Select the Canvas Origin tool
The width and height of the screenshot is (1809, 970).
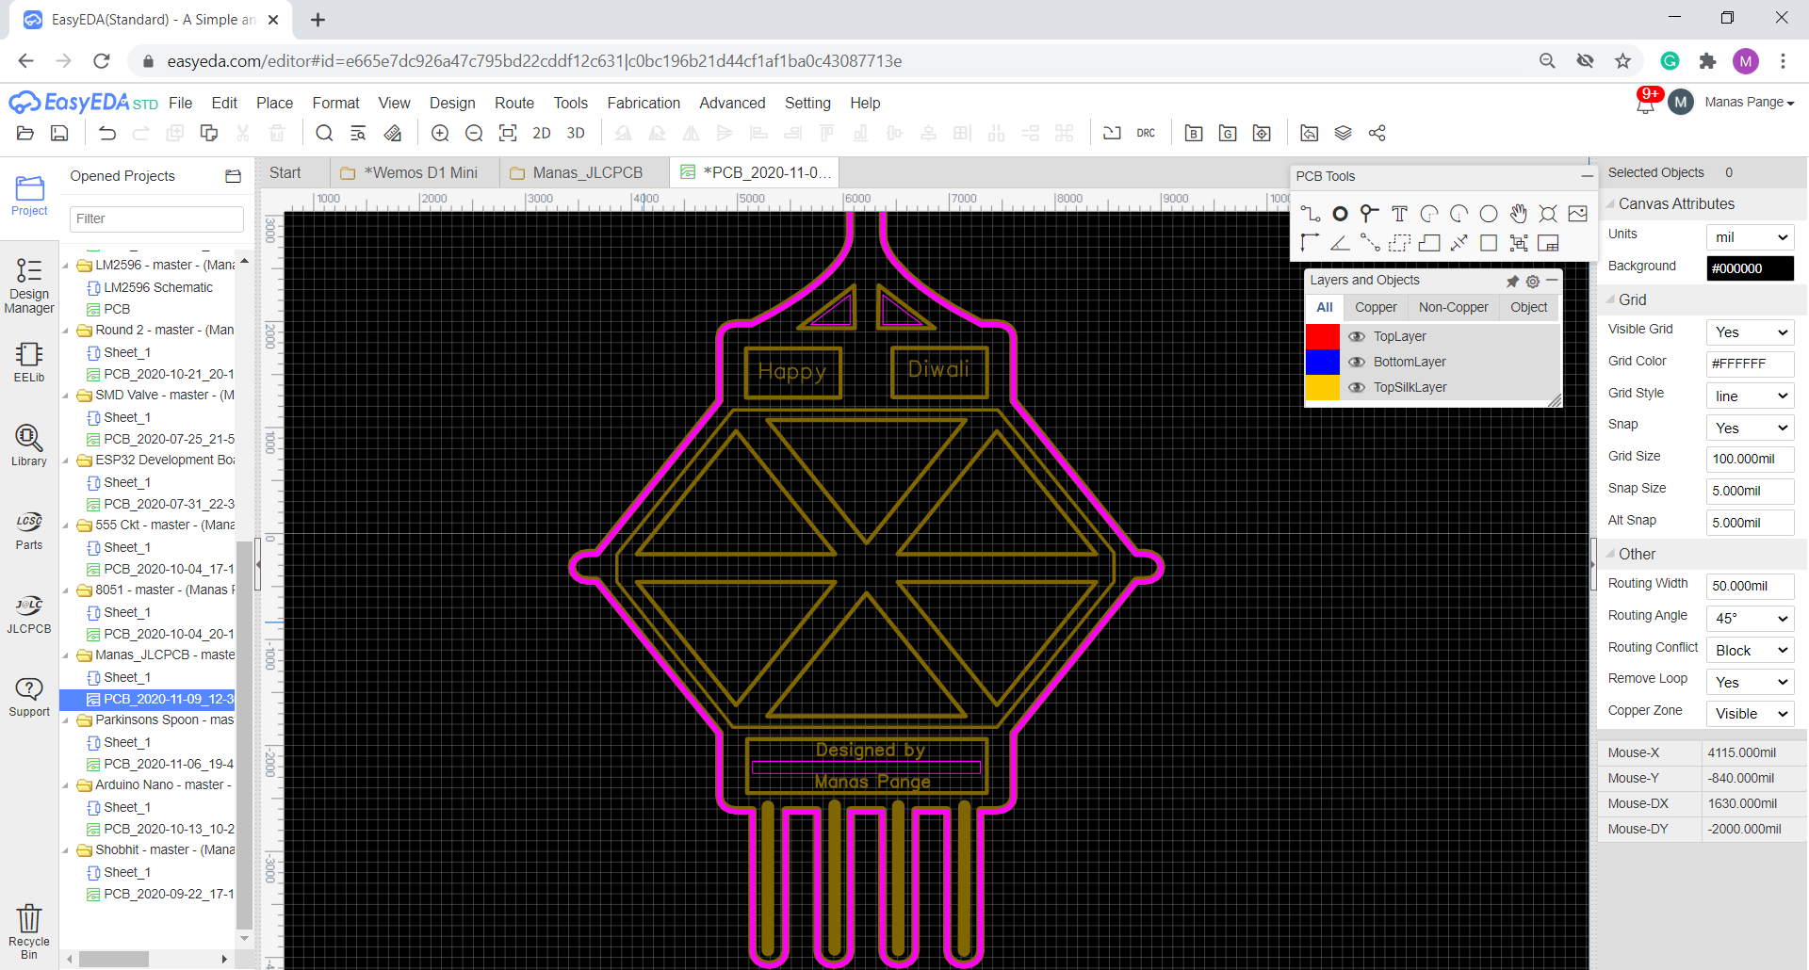click(1310, 243)
